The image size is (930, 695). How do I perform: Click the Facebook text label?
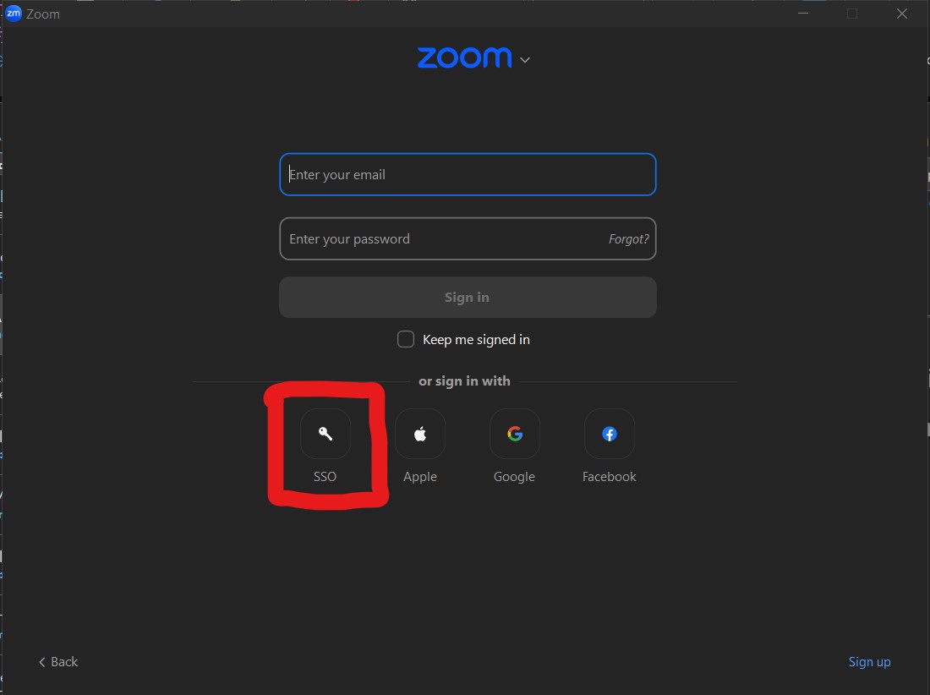[x=609, y=477]
